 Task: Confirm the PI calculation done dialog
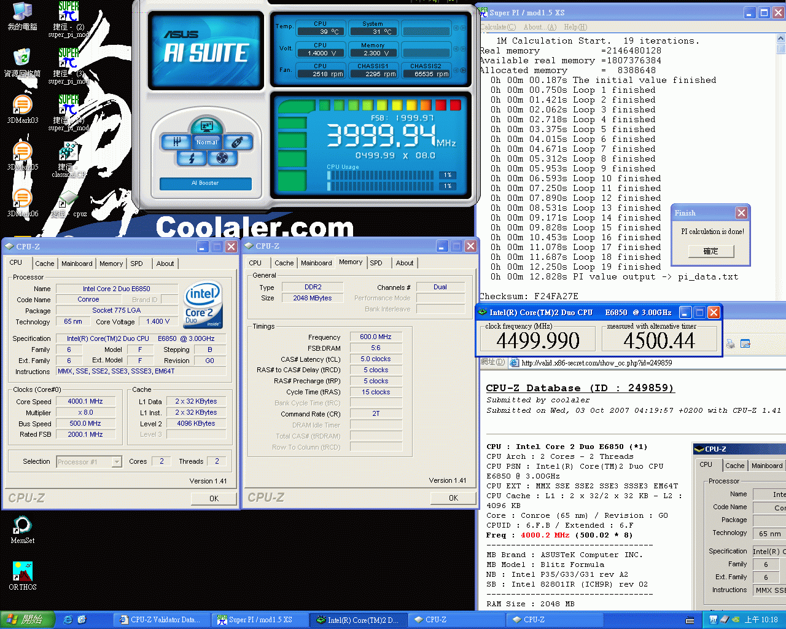710,251
